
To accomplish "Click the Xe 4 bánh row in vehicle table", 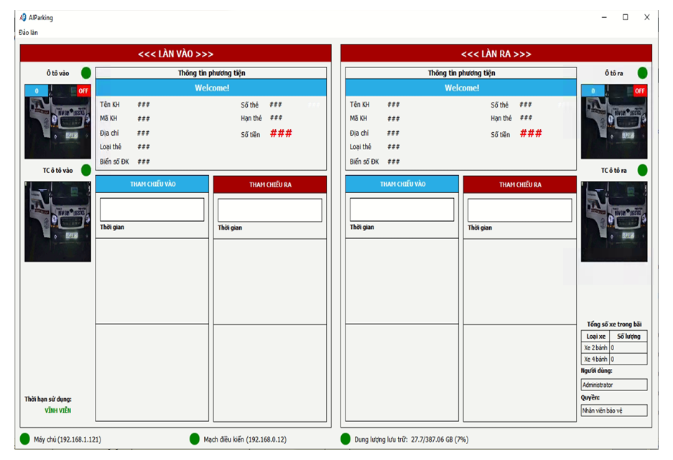I will (614, 359).
